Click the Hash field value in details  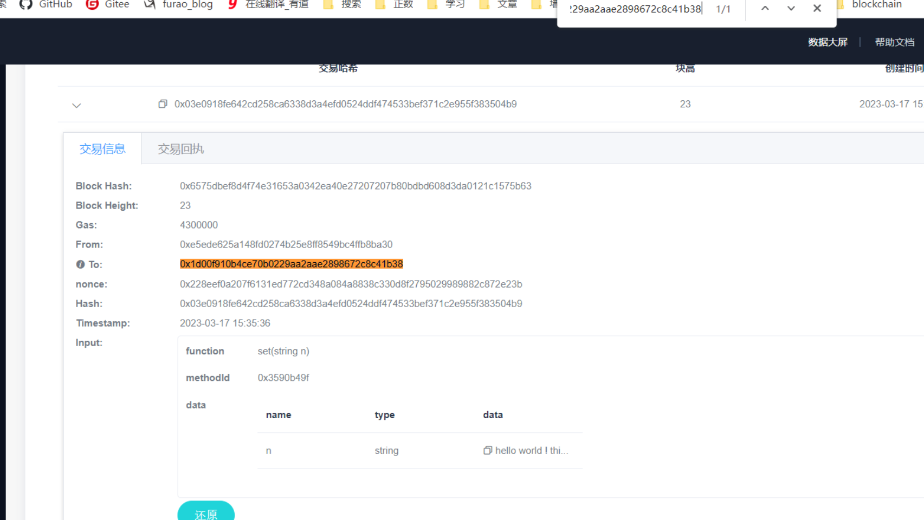point(351,303)
